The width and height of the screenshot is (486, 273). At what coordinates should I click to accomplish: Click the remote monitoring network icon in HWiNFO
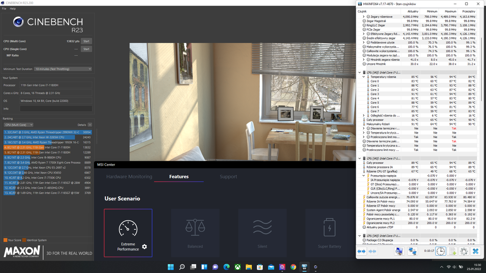click(412, 251)
